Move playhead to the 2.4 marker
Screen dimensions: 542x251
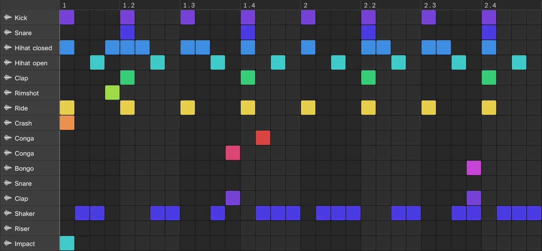point(490,5)
